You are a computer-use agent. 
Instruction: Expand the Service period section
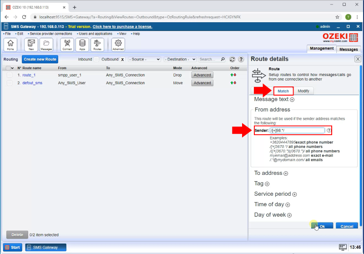[x=294, y=194]
